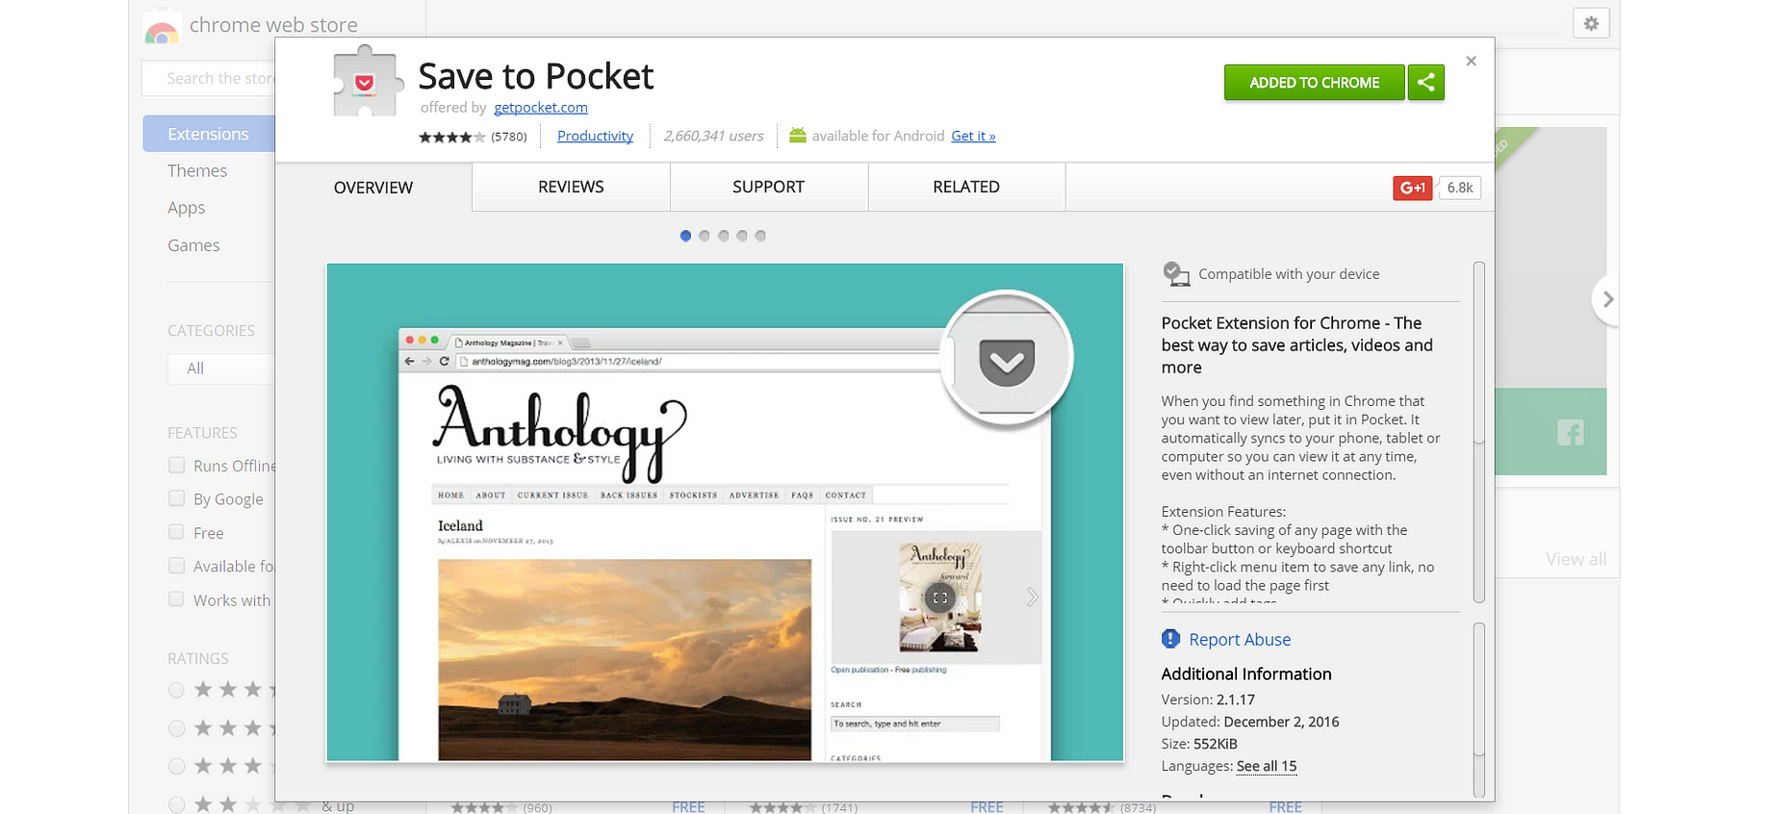1769x814 pixels.
Task: Select the '& up' ratings radio button
Action: tap(176, 804)
